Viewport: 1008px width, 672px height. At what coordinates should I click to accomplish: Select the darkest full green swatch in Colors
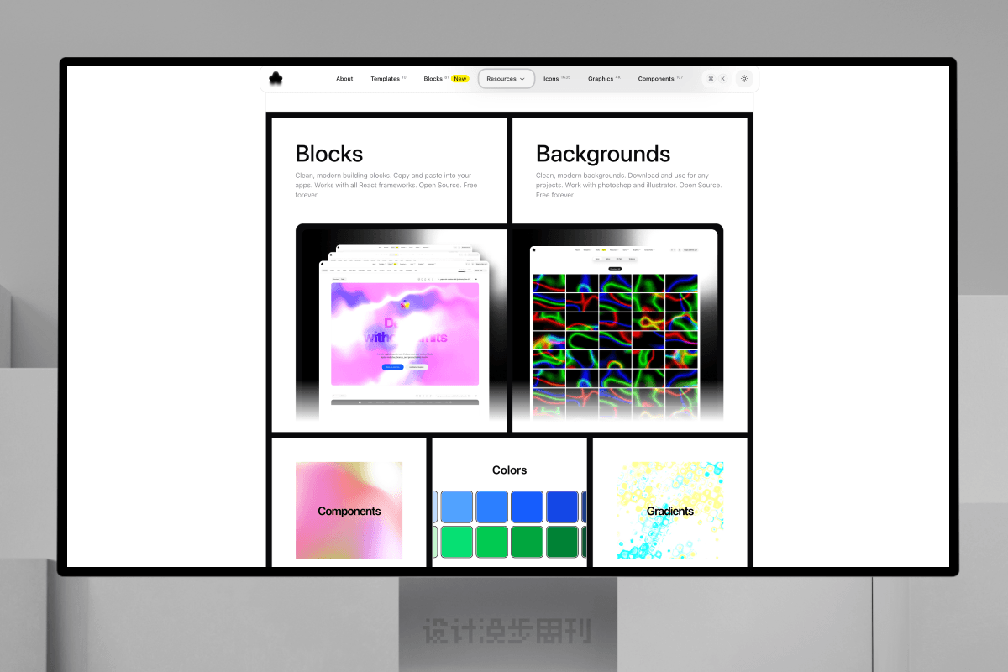pos(562,542)
